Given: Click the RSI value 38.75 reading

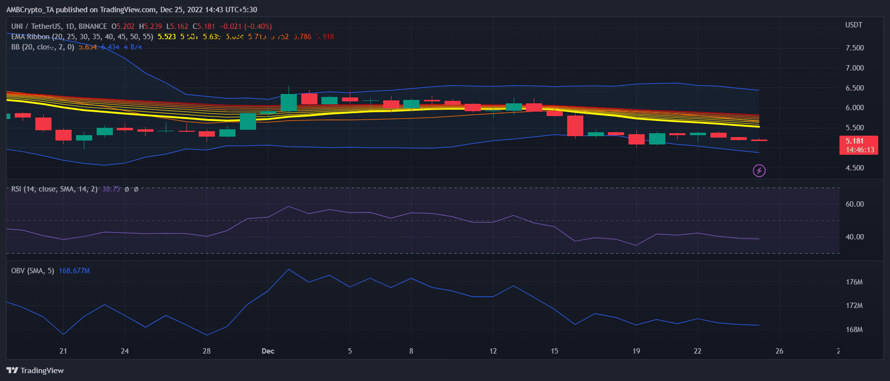Looking at the screenshot, I should tap(111, 189).
